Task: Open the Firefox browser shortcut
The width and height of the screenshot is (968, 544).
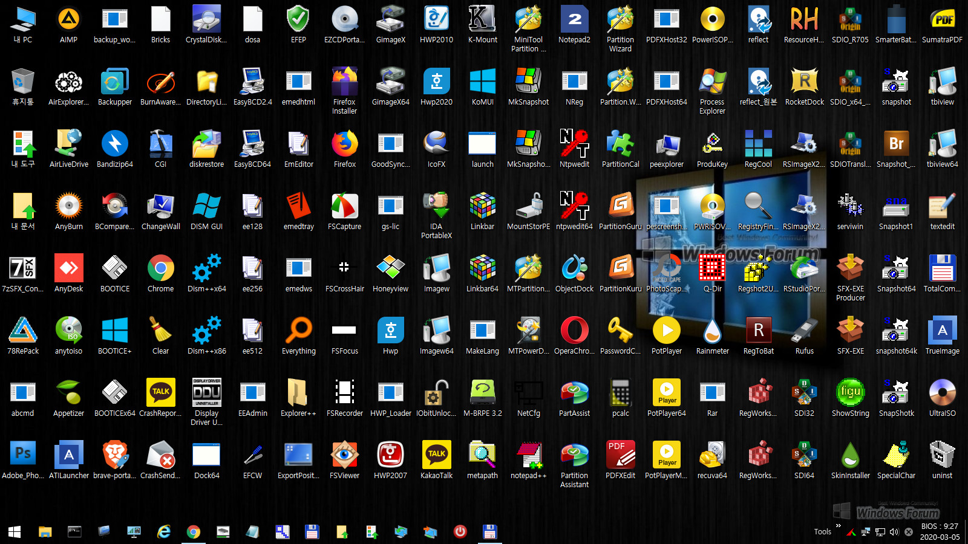Action: [x=344, y=149]
